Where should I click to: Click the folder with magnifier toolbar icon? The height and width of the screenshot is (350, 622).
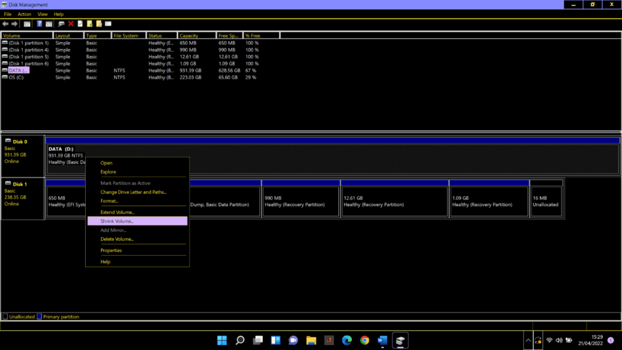tap(98, 24)
